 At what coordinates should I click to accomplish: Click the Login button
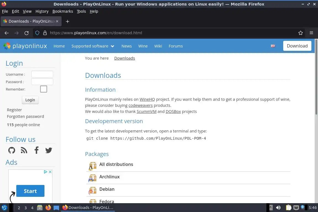coord(30,100)
